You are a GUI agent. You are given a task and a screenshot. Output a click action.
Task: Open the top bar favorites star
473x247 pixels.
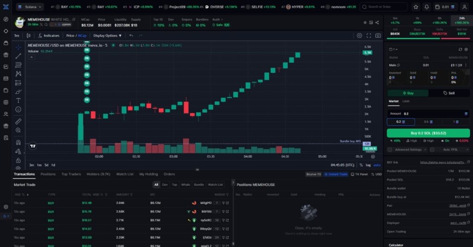pos(416,6)
